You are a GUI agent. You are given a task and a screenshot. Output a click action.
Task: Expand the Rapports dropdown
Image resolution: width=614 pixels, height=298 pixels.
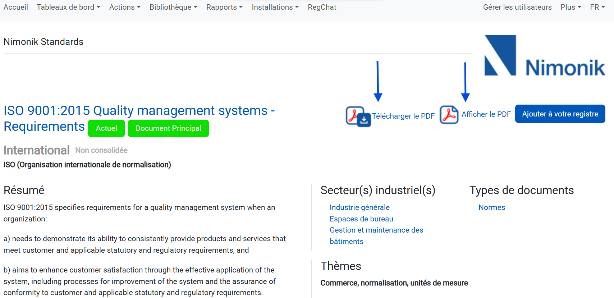(225, 7)
